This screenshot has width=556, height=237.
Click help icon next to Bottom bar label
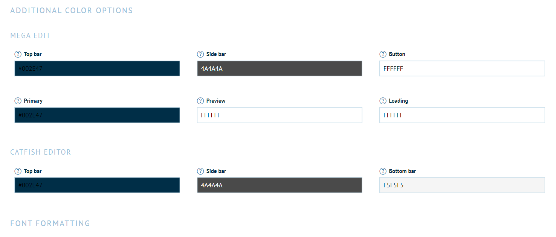383,171
